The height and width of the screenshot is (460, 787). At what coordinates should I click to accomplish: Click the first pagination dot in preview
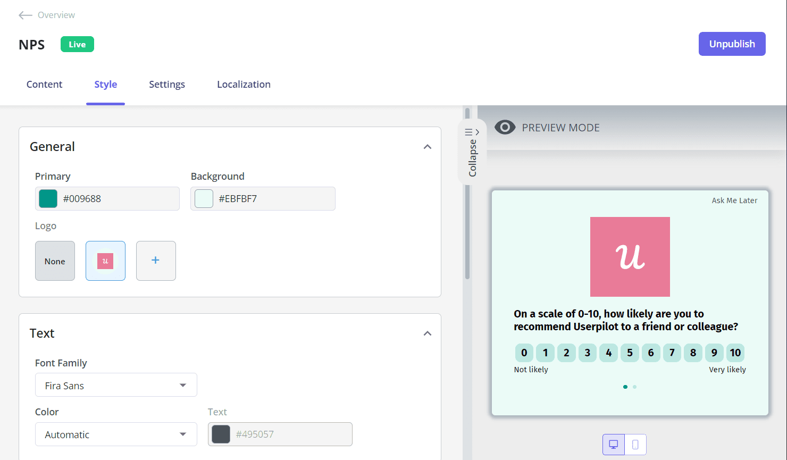pyautogui.click(x=625, y=387)
